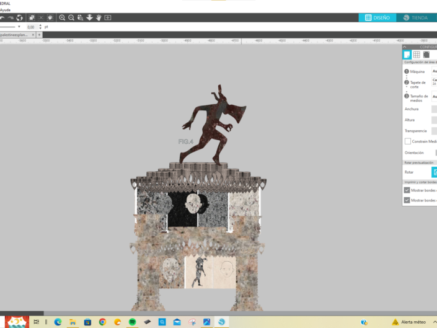Open the Mail app from the taskbar

[177, 322]
